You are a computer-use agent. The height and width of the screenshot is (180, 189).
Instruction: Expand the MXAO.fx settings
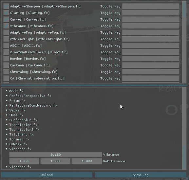pyautogui.click(x=7, y=91)
